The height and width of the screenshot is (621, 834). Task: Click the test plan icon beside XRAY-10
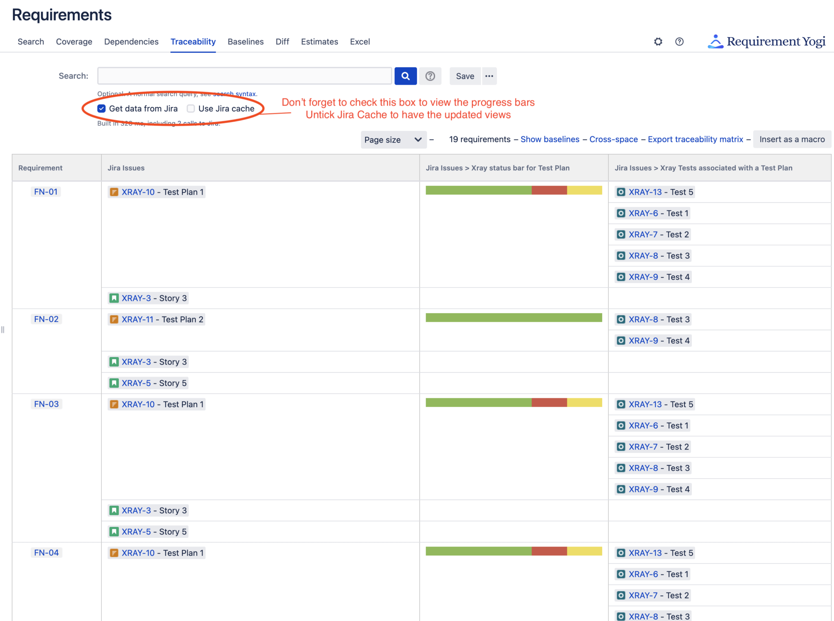[x=114, y=192]
